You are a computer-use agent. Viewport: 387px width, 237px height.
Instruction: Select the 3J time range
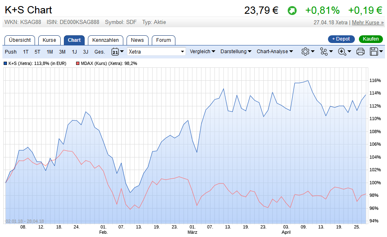[85, 52]
